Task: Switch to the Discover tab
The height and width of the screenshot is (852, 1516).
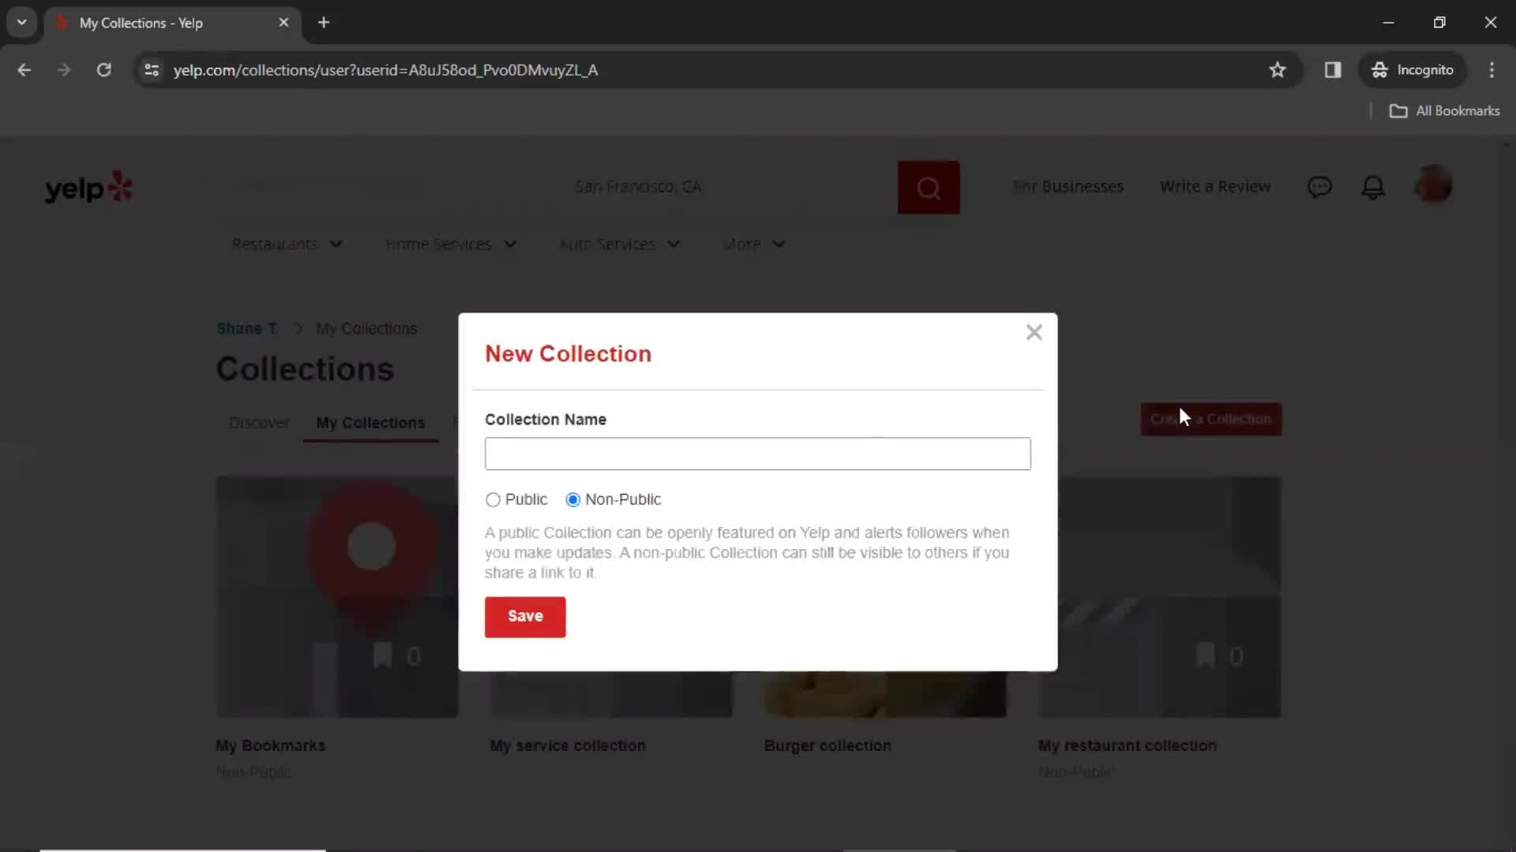Action: [x=259, y=422]
